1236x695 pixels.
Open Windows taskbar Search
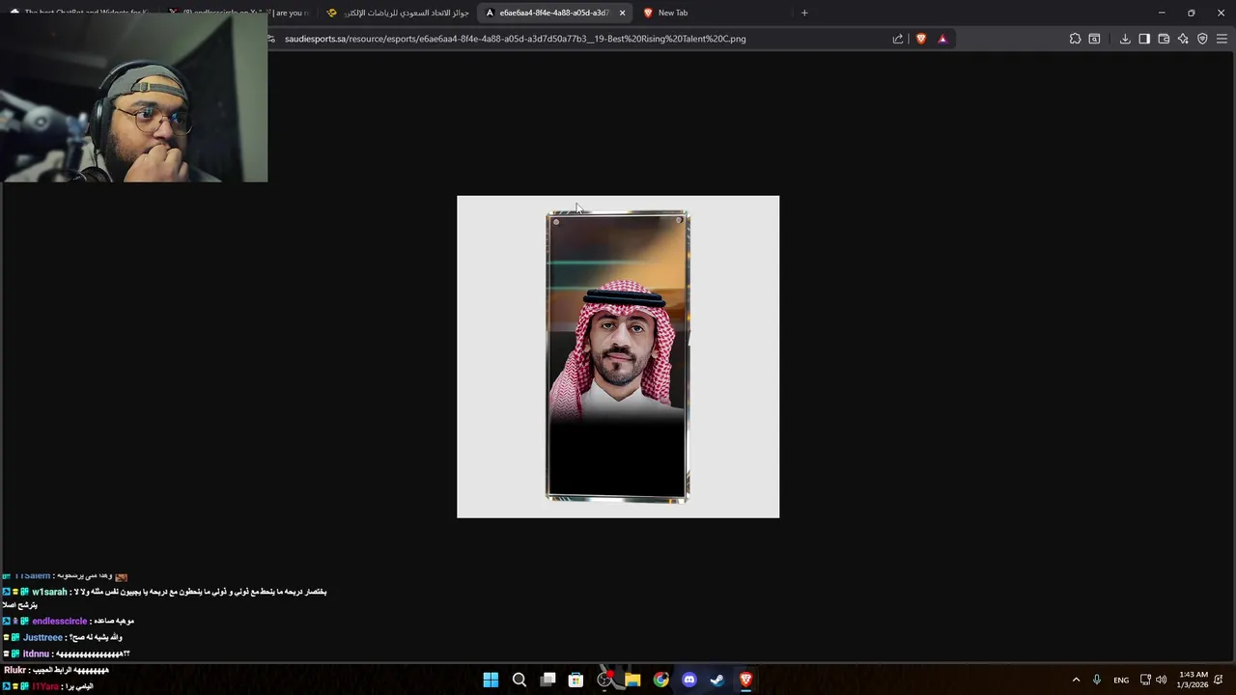(x=520, y=680)
